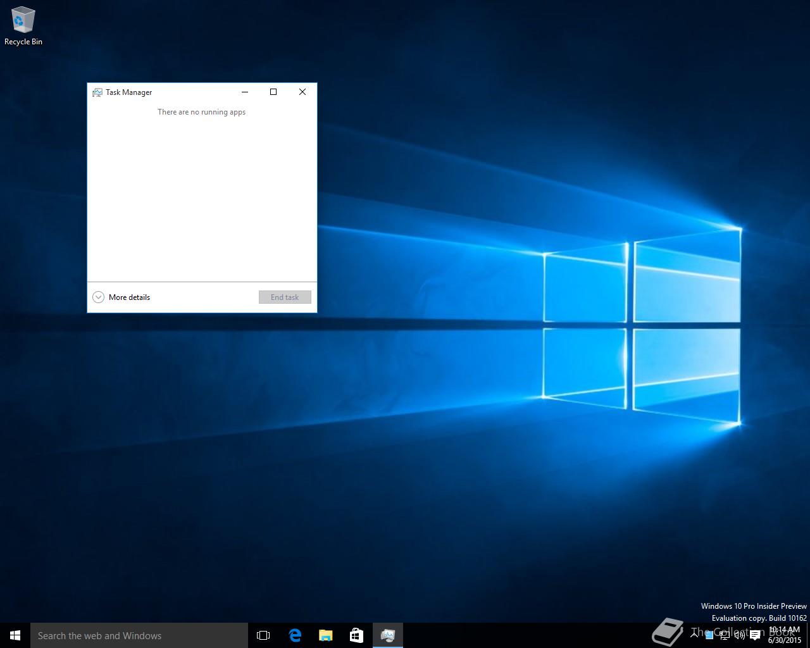Open the volume control tray icon
The height and width of the screenshot is (648, 810).
740,635
